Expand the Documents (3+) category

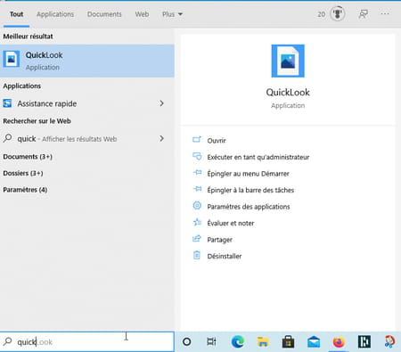point(28,157)
